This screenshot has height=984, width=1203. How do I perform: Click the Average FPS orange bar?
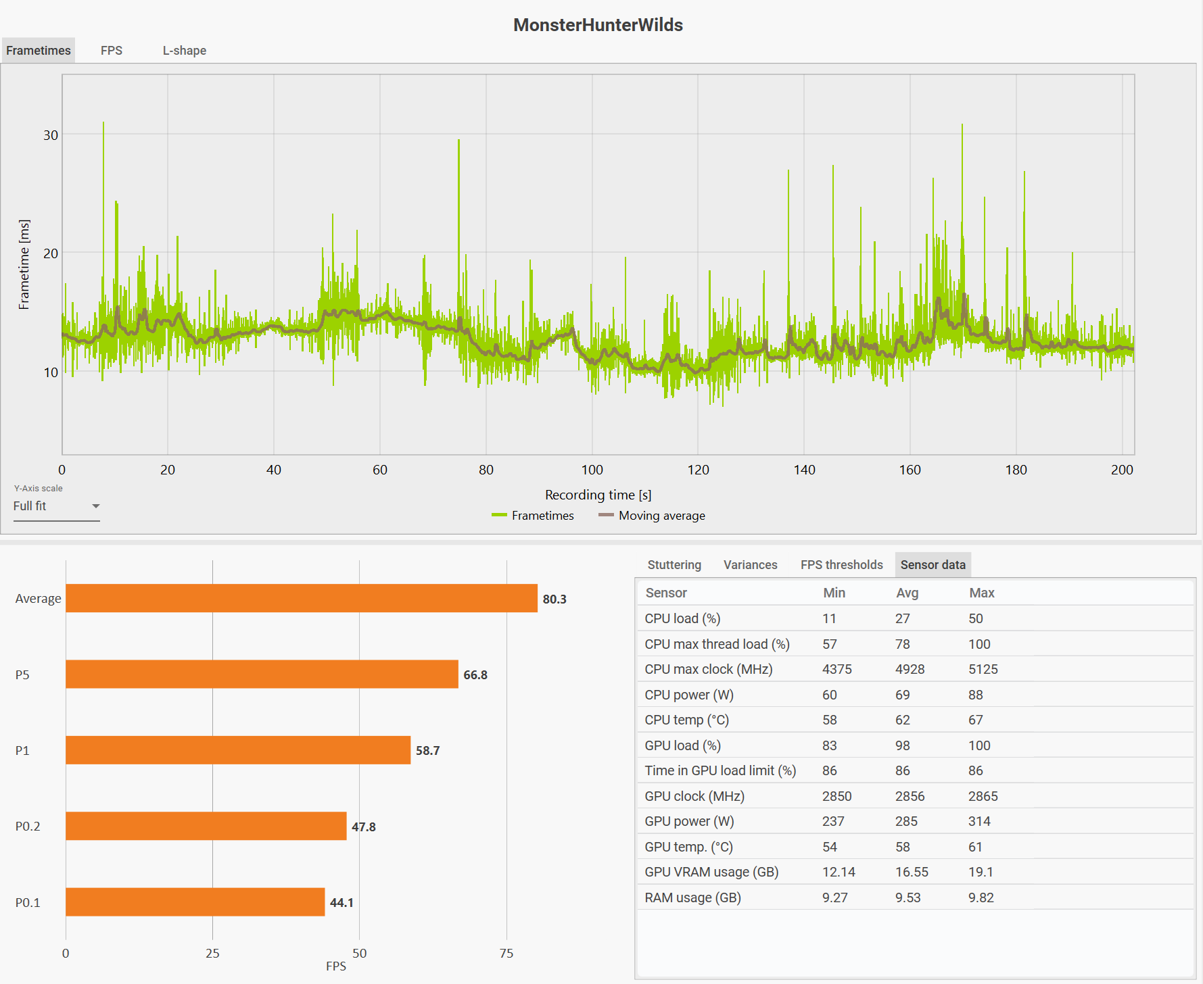302,598
